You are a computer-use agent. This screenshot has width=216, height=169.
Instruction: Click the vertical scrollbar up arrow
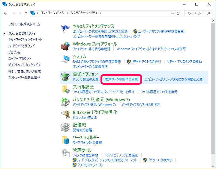pyautogui.click(x=213, y=21)
